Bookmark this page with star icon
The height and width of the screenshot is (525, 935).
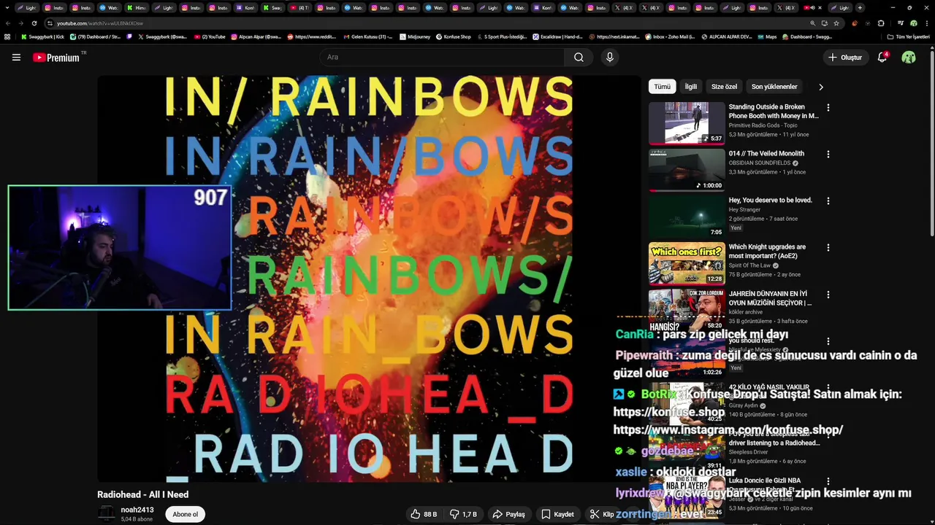pos(836,23)
